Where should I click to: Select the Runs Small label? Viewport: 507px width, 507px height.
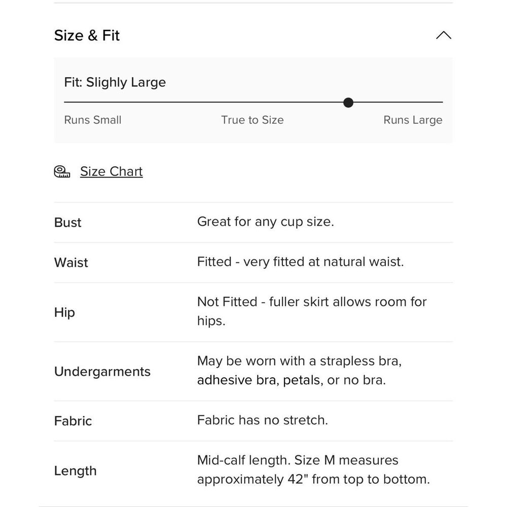click(93, 120)
